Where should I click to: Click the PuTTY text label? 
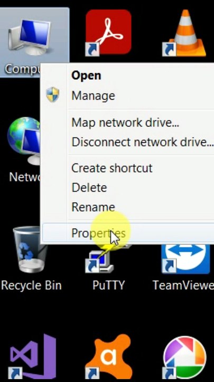(x=108, y=285)
